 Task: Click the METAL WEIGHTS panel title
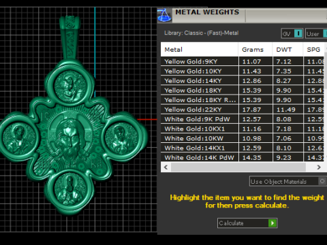207,12
